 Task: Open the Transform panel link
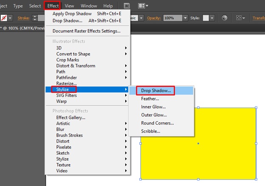click(258, 18)
